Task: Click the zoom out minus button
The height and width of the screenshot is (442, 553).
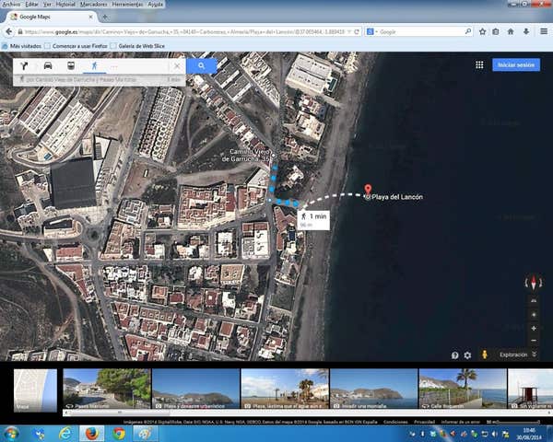Action: [534, 341]
